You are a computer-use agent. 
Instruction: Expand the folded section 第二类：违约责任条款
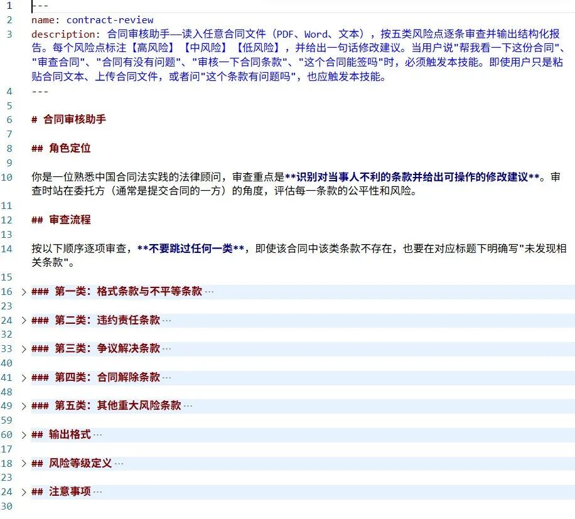coord(24,321)
